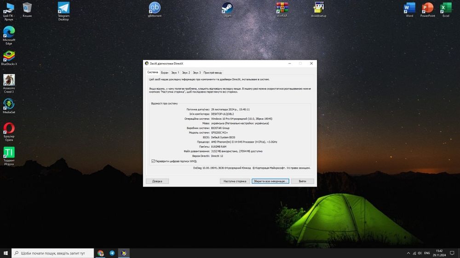The image size is (460, 258).
Task: Select the Opera browser desktop icon
Action: (x=9, y=132)
